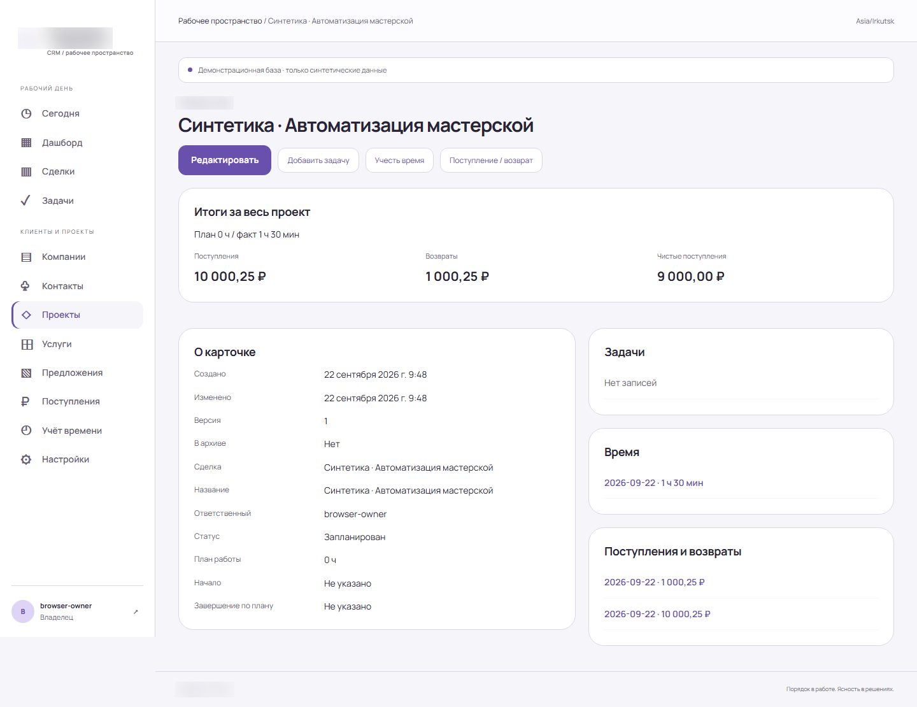Click the columns icon beside Сделки

[26, 171]
